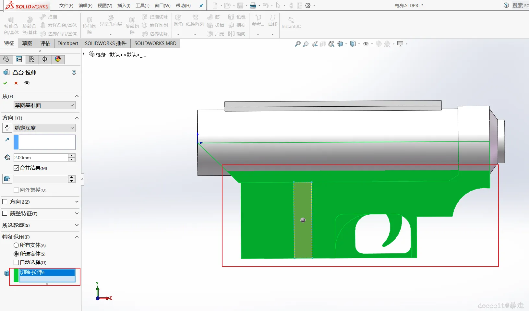Open the PropertyManager tab icon
This screenshot has height=311, width=529.
click(x=19, y=59)
